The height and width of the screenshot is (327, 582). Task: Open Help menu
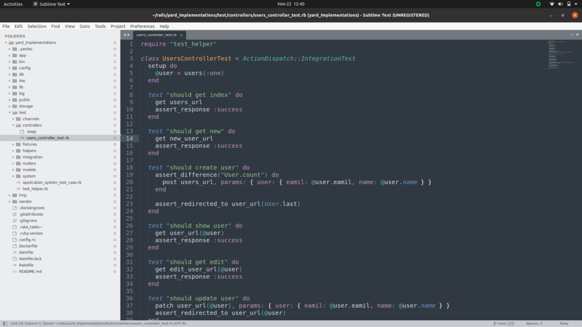click(x=164, y=26)
